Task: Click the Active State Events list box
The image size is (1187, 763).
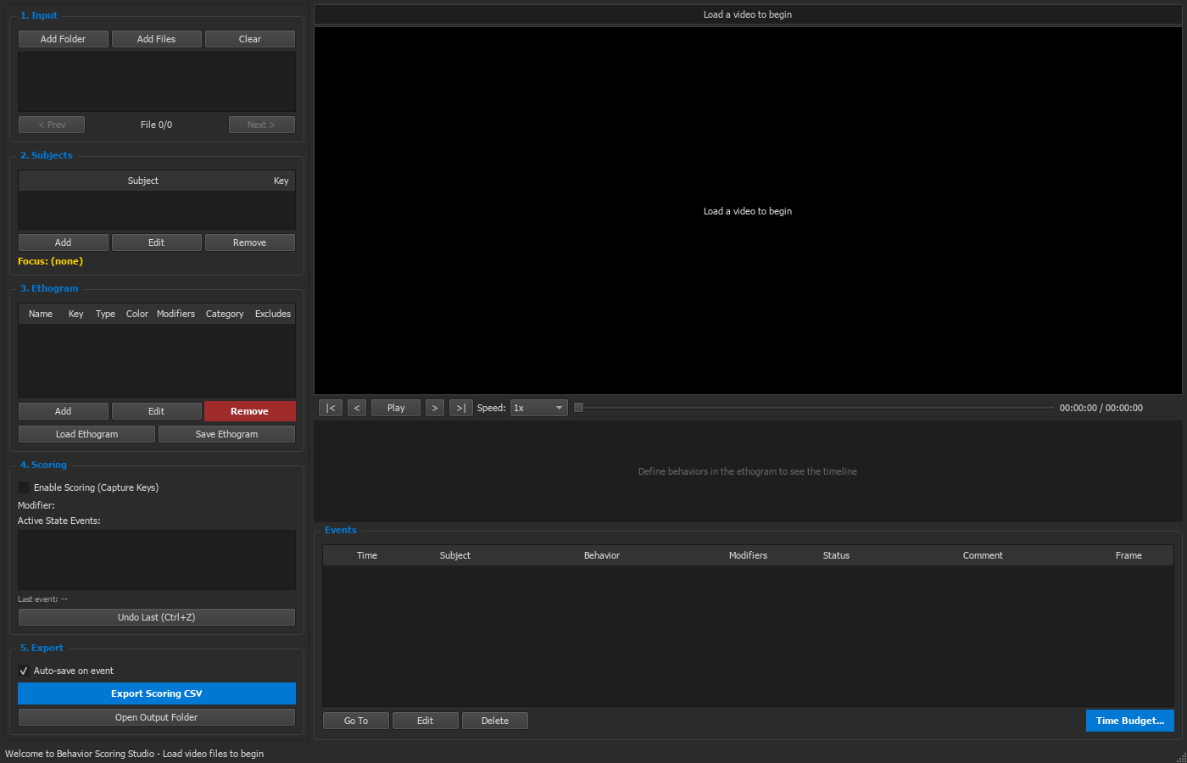Action: (x=157, y=560)
